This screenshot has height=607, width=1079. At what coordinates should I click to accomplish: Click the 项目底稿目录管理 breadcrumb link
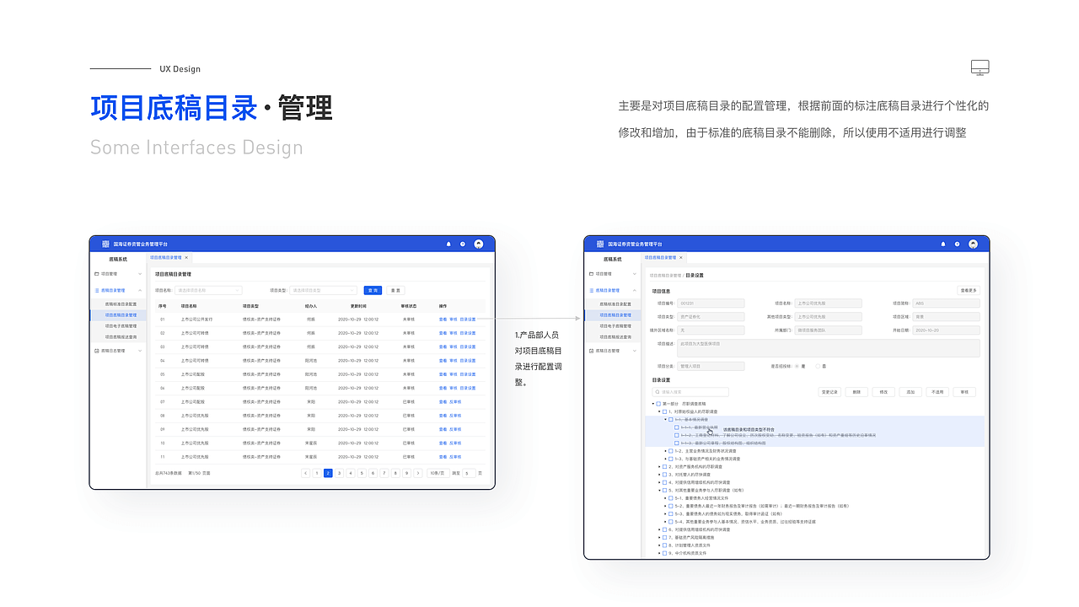pyautogui.click(x=665, y=275)
